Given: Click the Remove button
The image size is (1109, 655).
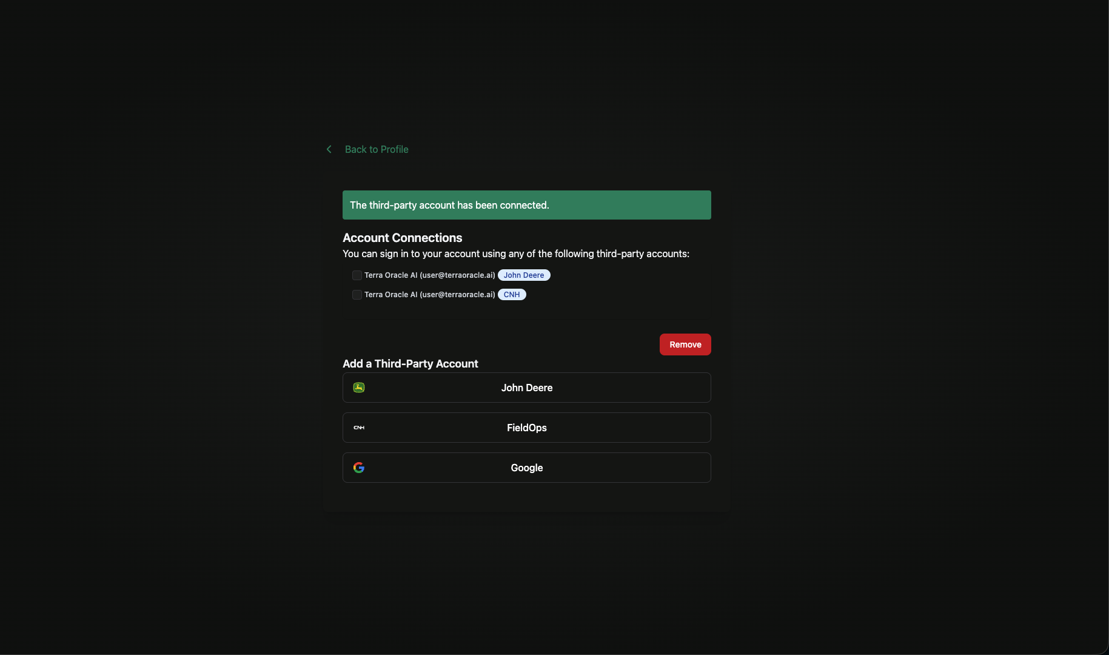Looking at the screenshot, I should coord(685,344).
